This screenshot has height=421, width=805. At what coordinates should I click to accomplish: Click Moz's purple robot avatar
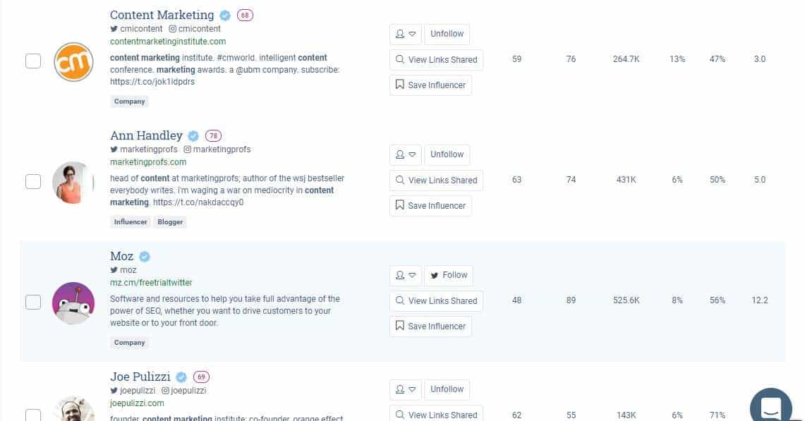(x=73, y=303)
